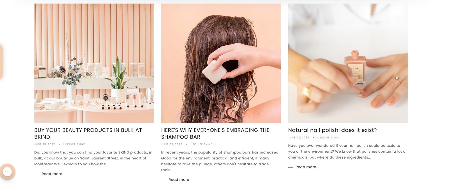
Task: Open 'HERE'S WHY EVERYONE'S EMBRACING THE SHAMPOO BAR' title
Action: point(215,133)
